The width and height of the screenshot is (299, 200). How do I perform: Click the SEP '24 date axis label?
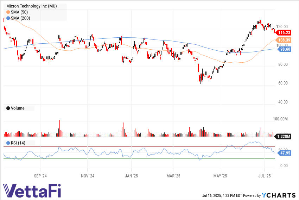[40, 176]
